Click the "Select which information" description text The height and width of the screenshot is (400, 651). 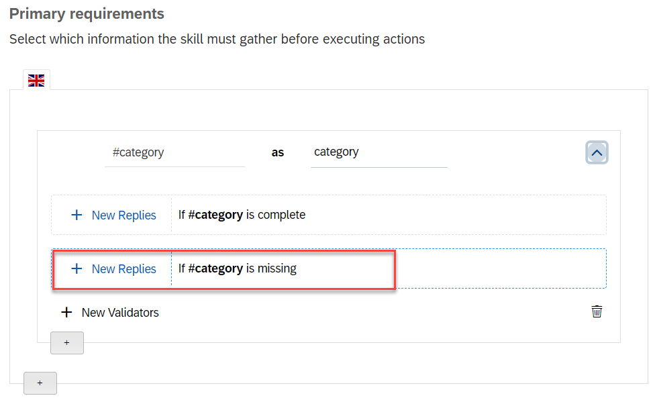coord(217,39)
